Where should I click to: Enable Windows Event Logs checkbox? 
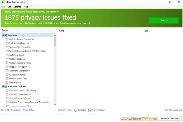tap(7, 79)
